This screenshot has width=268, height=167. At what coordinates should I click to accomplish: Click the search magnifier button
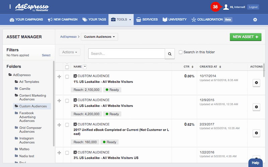(170, 53)
